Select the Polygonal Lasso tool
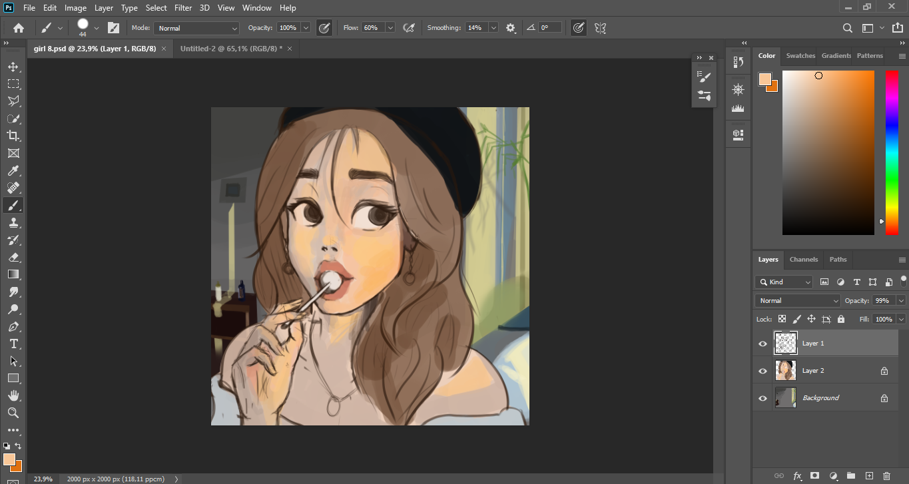Viewport: 909px width, 484px height. pyautogui.click(x=13, y=101)
